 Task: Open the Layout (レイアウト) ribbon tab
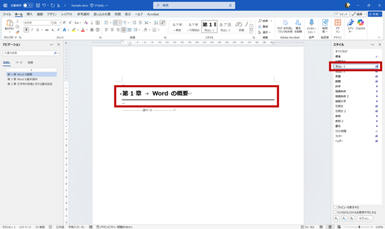point(67,14)
